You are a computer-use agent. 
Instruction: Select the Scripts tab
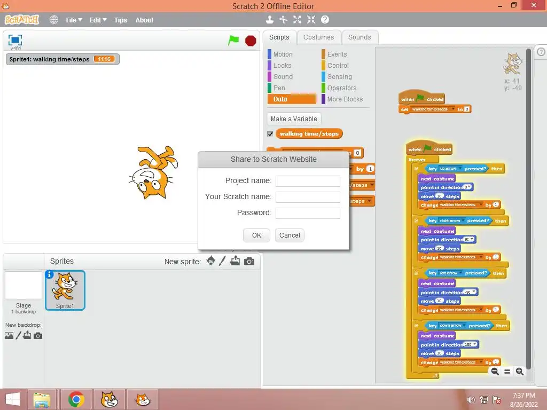click(x=279, y=37)
